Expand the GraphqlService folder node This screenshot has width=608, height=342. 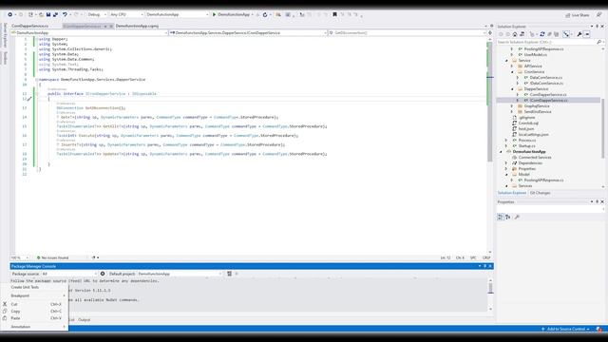click(512, 106)
